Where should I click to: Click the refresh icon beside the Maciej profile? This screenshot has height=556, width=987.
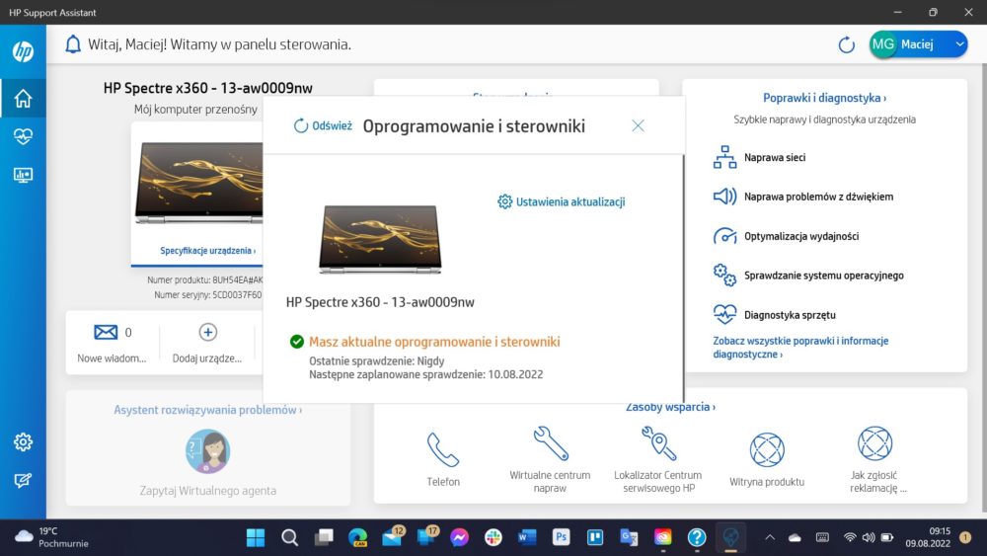(846, 44)
